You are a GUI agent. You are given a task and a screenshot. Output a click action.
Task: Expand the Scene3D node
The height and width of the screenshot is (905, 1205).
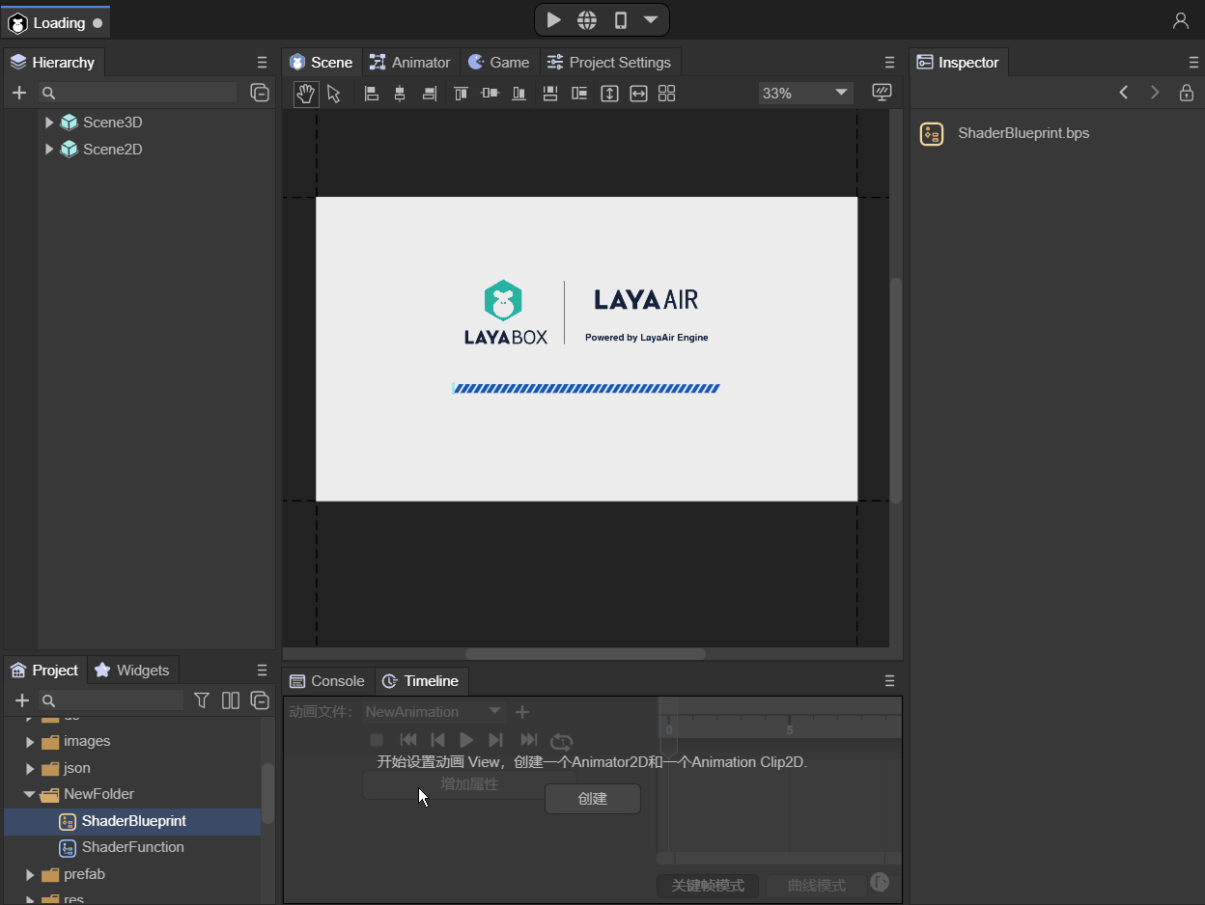pyautogui.click(x=49, y=123)
